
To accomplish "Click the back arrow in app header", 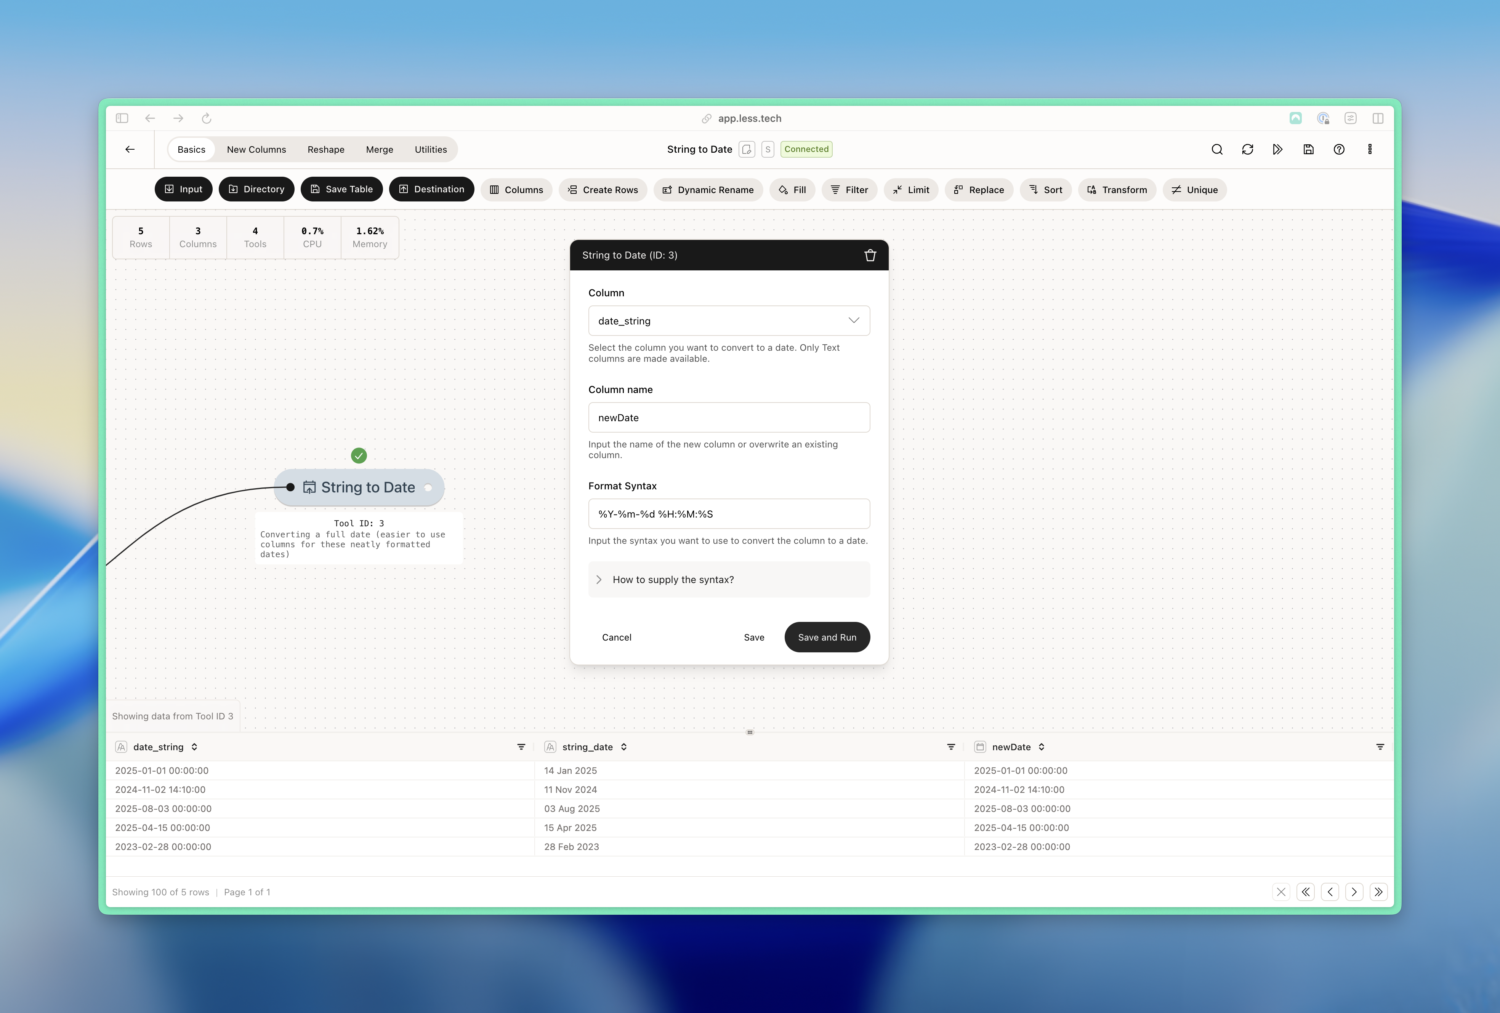I will (x=130, y=150).
